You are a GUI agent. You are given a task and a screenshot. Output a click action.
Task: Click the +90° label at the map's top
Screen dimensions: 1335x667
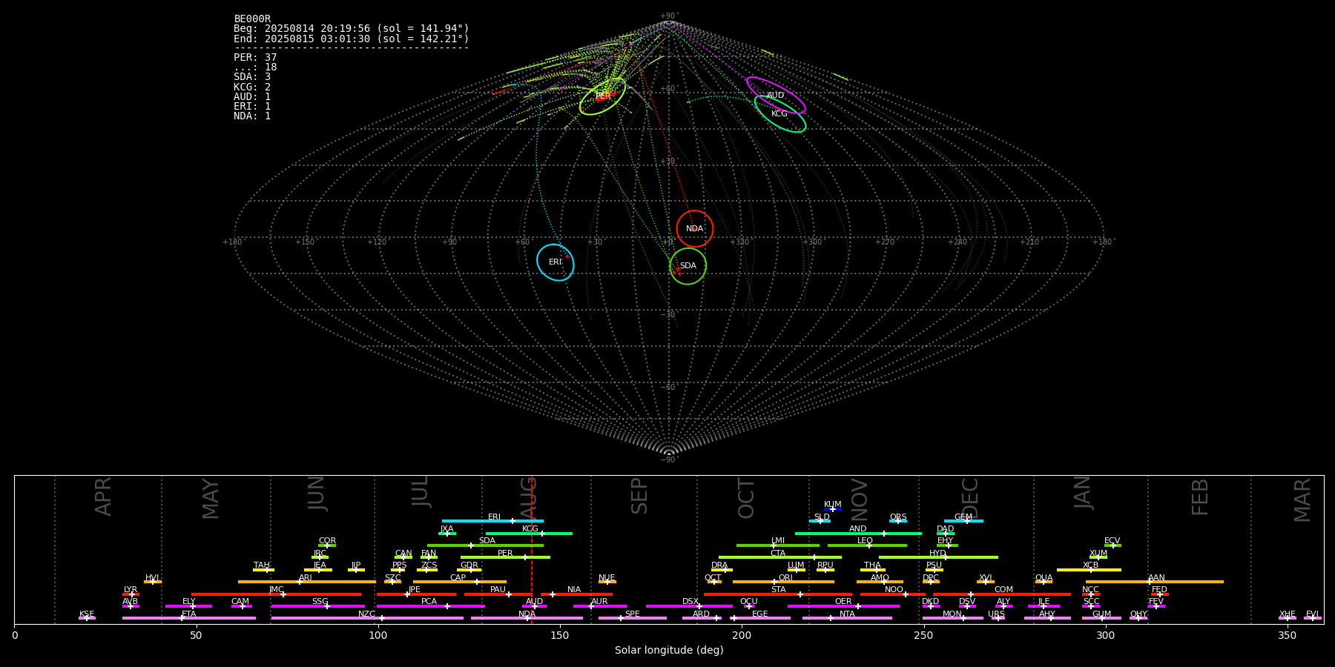pos(669,16)
